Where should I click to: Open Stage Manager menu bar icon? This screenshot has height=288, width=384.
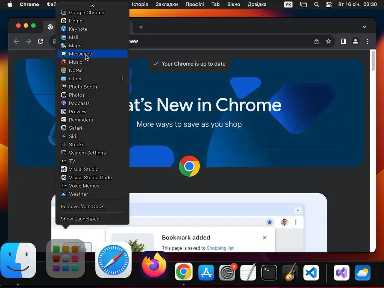[x=303, y=4]
